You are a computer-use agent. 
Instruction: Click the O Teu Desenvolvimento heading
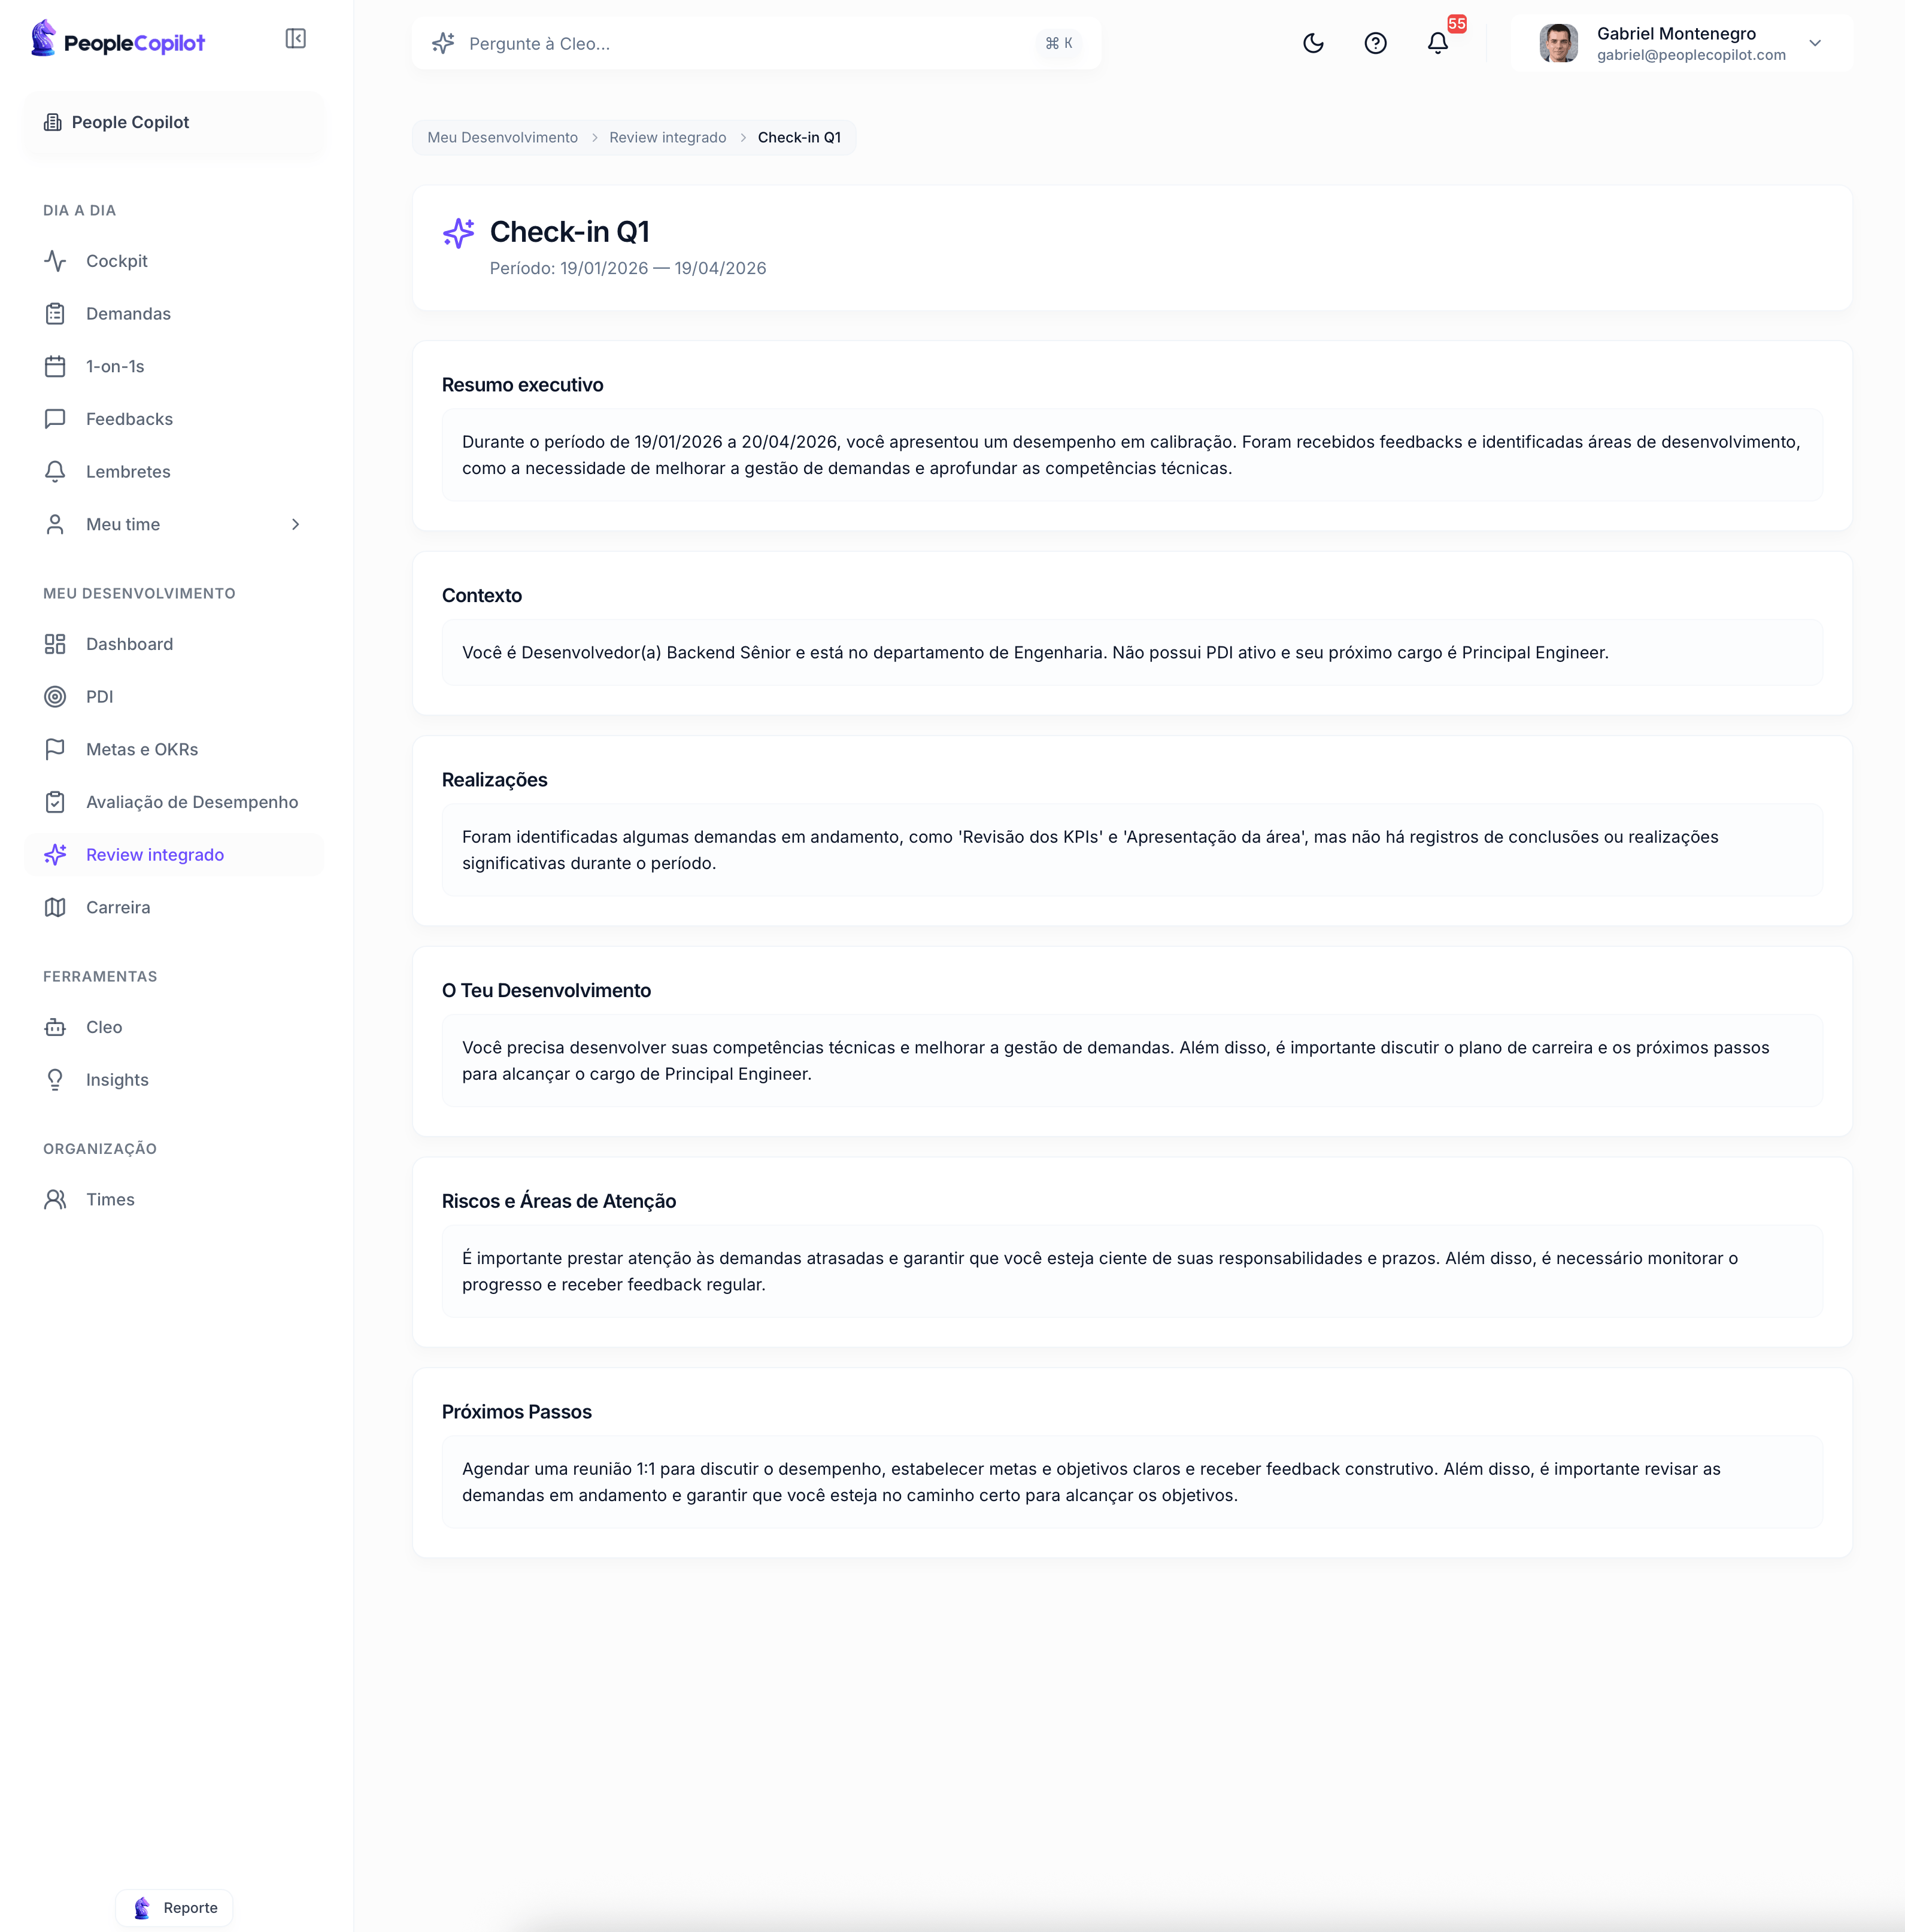click(x=546, y=990)
